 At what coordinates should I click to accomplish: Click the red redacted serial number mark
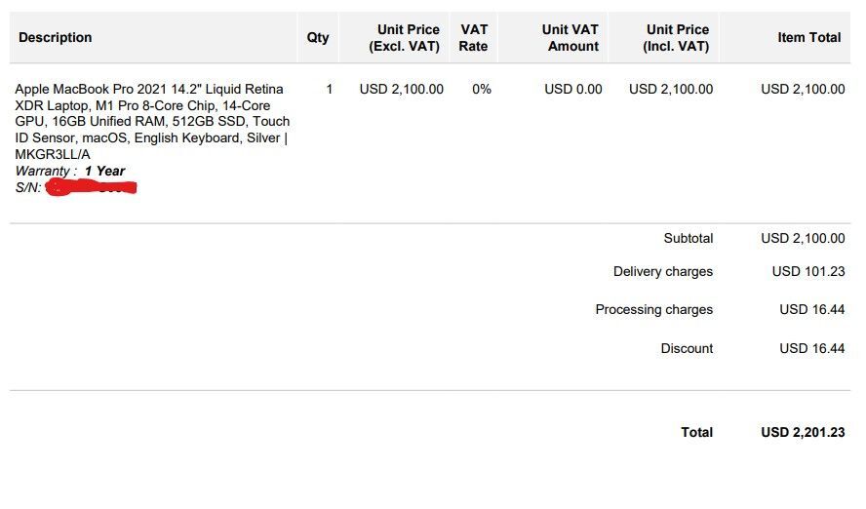click(x=91, y=186)
